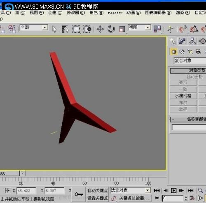Viewport: 206px width, 203px height.
Task: Switch to the Create panel tab
Action: [x=173, y=42]
